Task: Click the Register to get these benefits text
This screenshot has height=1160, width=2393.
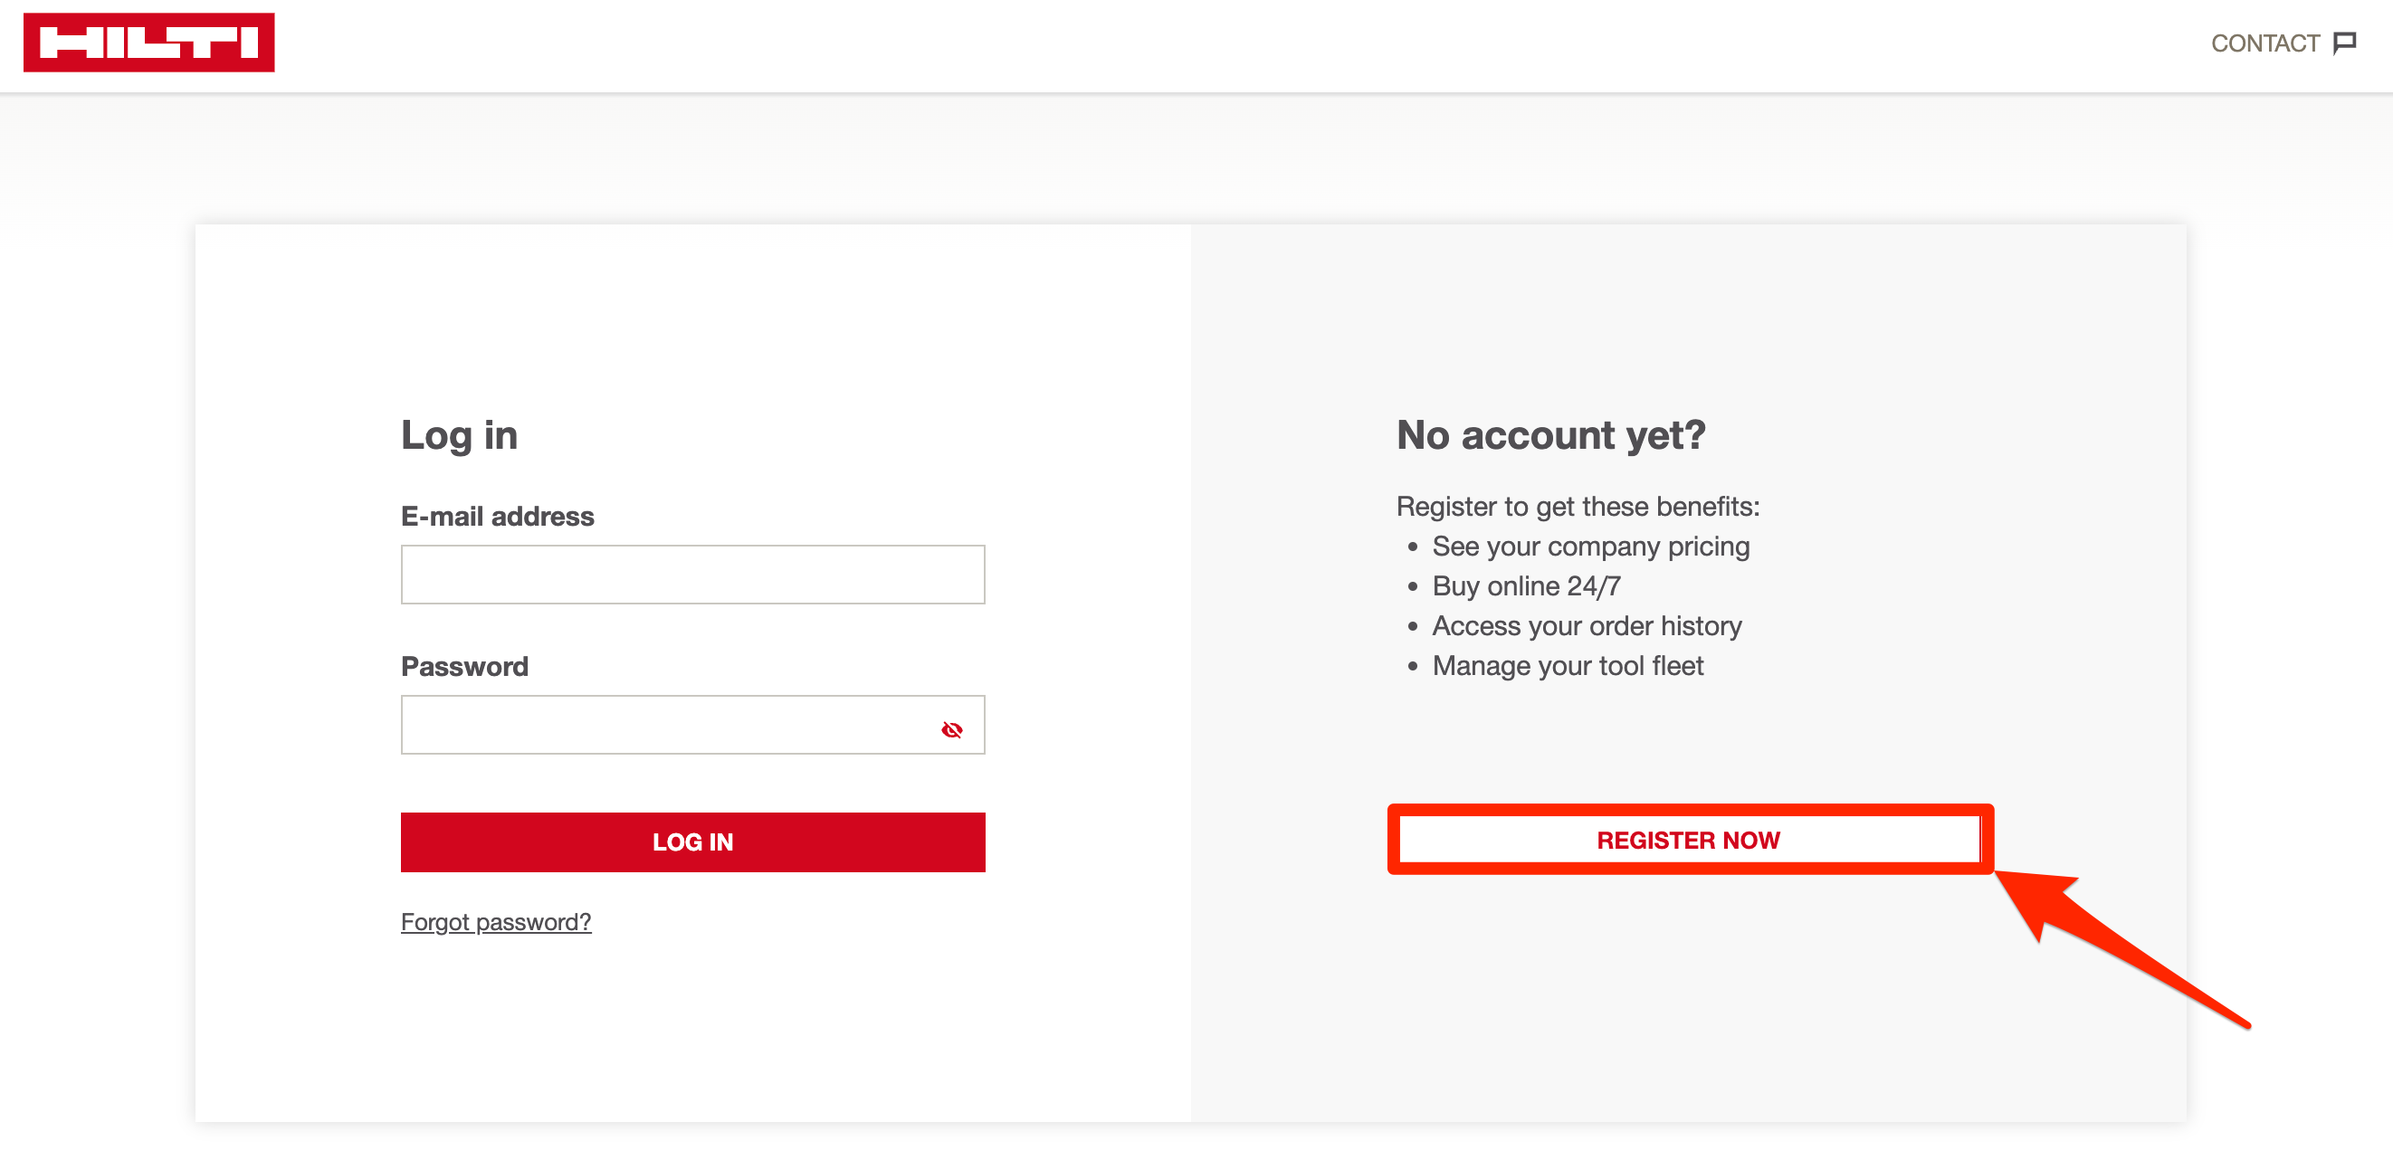Action: coord(1578,507)
